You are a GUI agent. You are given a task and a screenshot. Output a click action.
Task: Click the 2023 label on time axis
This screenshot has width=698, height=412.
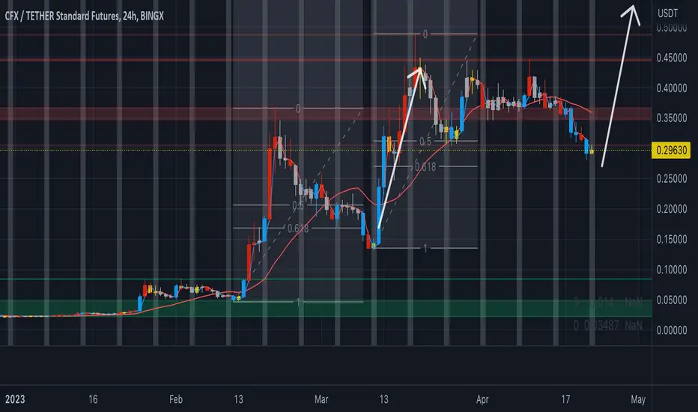pyautogui.click(x=15, y=399)
